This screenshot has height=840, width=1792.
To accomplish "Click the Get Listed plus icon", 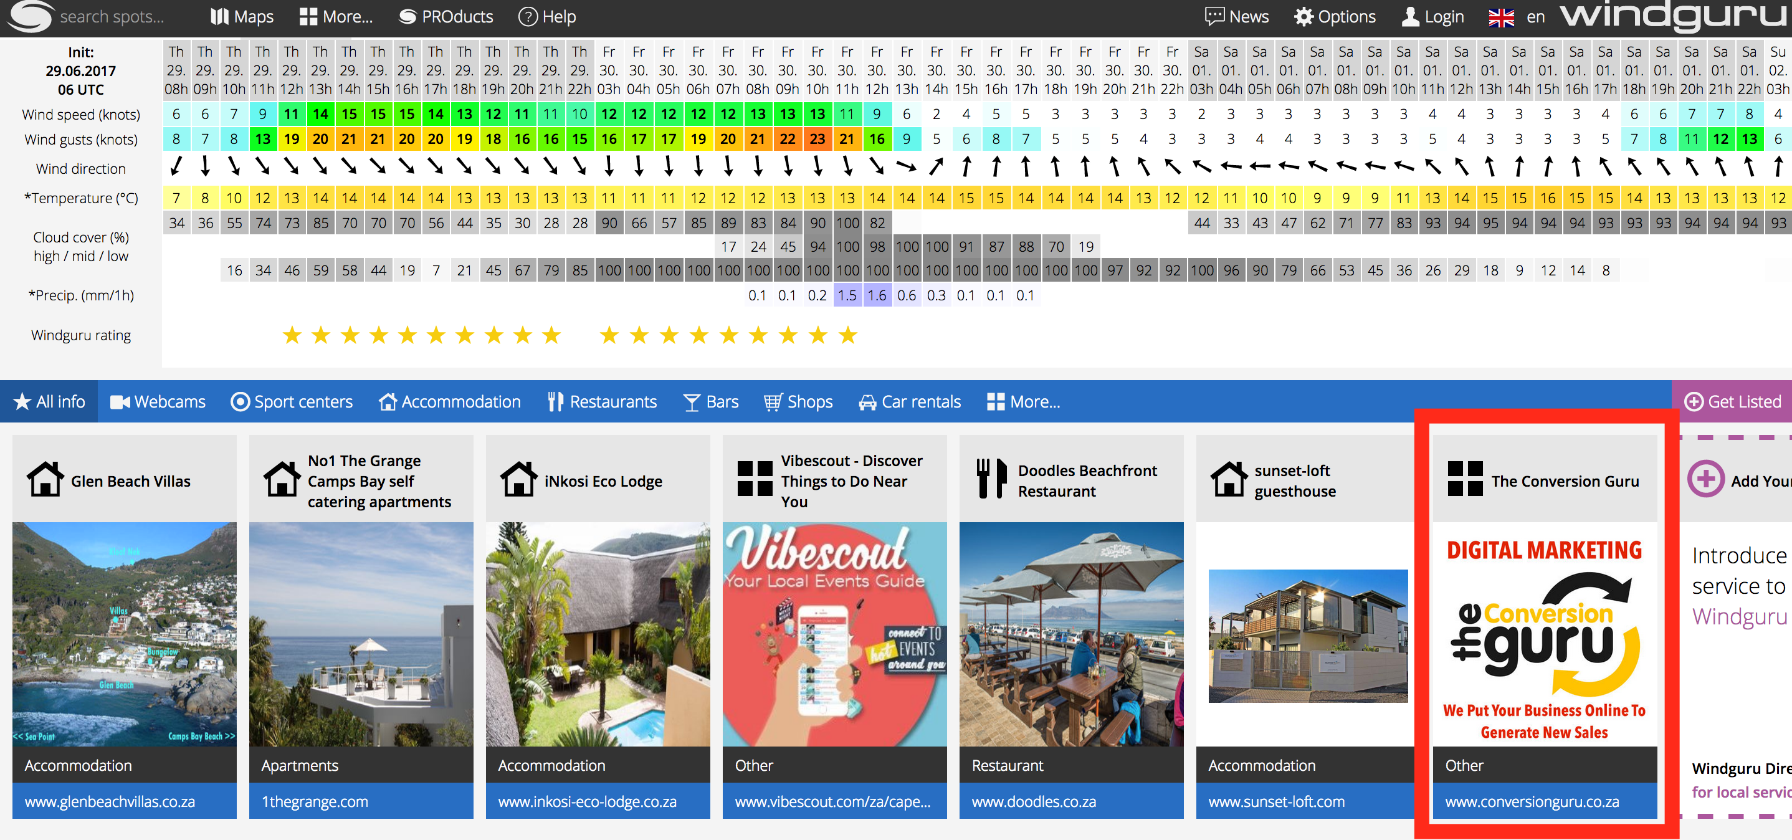I will [1693, 401].
